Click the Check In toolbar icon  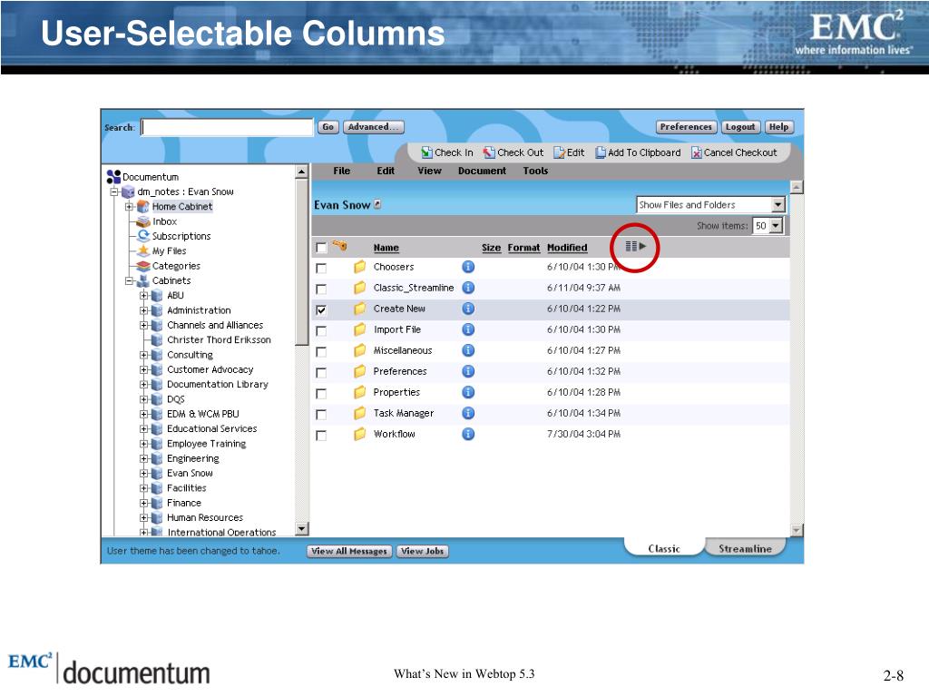pos(426,152)
